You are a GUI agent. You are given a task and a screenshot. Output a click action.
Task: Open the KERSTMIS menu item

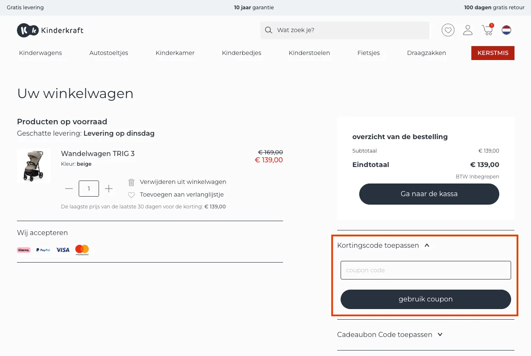492,53
